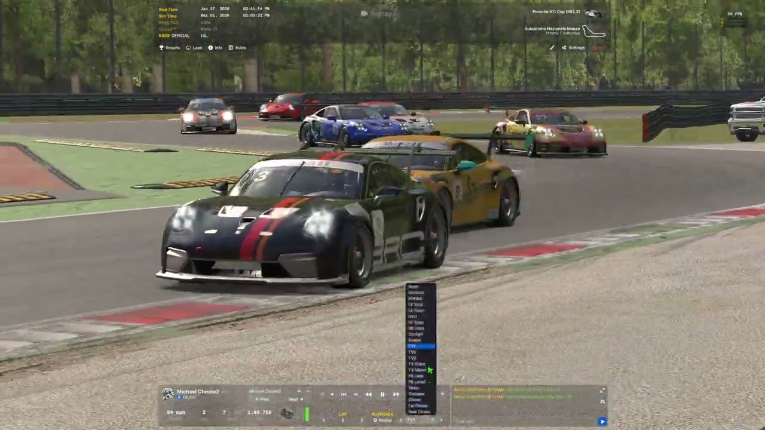This screenshot has width=765, height=430.
Task: Switch to previous camera using arrow
Action: click(x=400, y=420)
